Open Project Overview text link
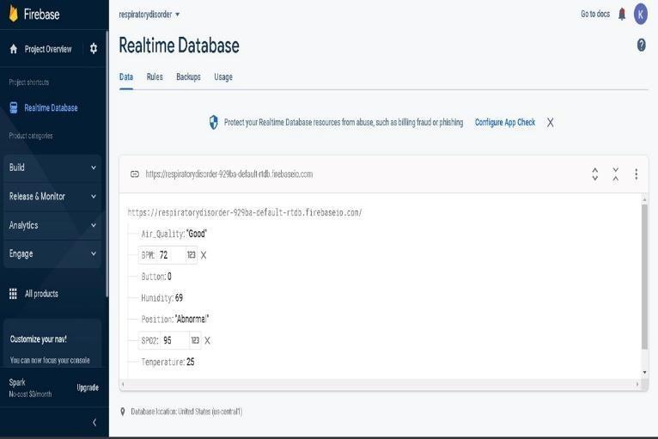The width and height of the screenshot is (658, 439). point(48,49)
